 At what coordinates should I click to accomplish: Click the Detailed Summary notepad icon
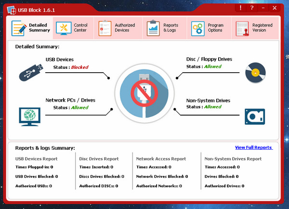19,28
